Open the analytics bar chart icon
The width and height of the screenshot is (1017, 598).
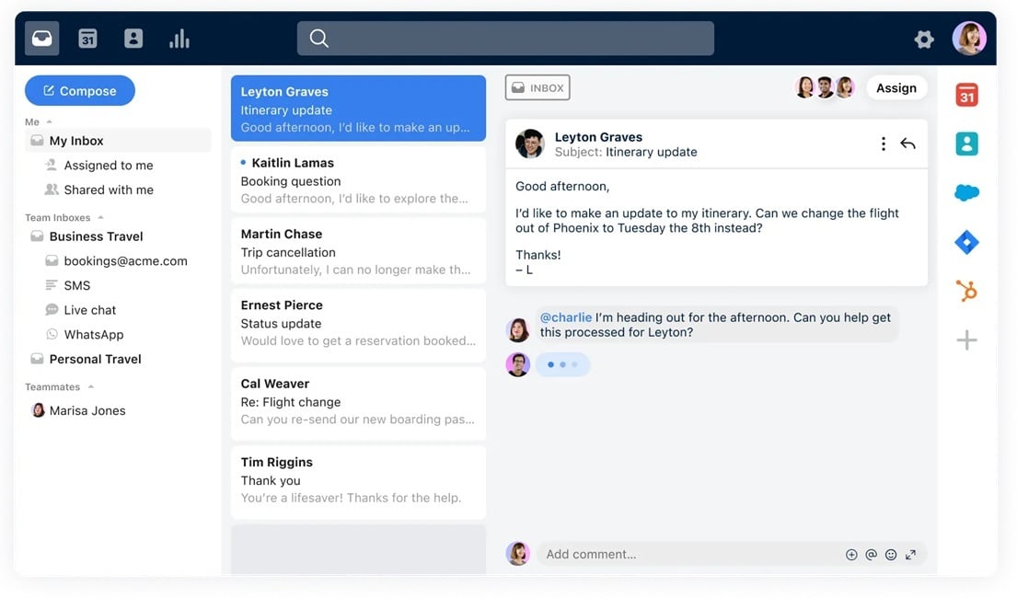pos(179,39)
